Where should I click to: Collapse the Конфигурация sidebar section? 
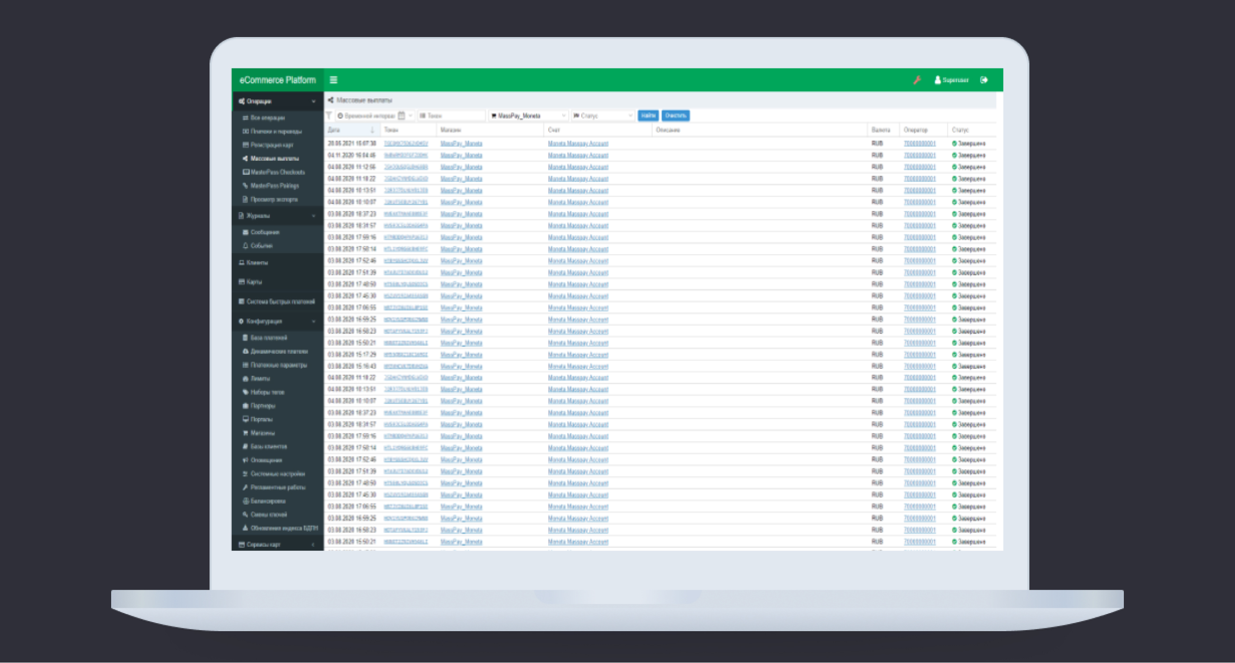(313, 321)
